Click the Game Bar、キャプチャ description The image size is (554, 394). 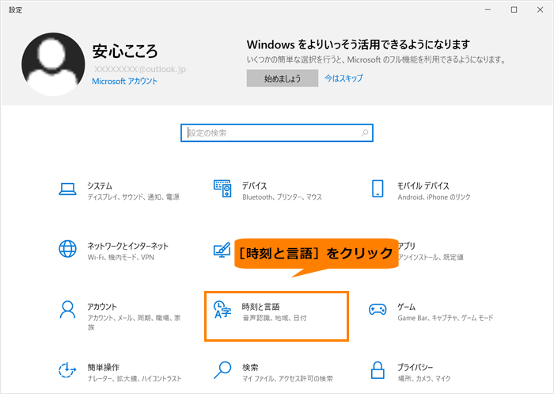point(445,318)
